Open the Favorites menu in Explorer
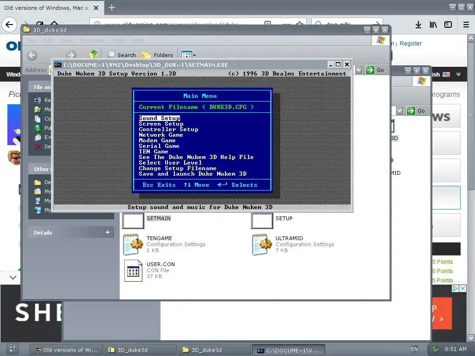 pos(92,40)
